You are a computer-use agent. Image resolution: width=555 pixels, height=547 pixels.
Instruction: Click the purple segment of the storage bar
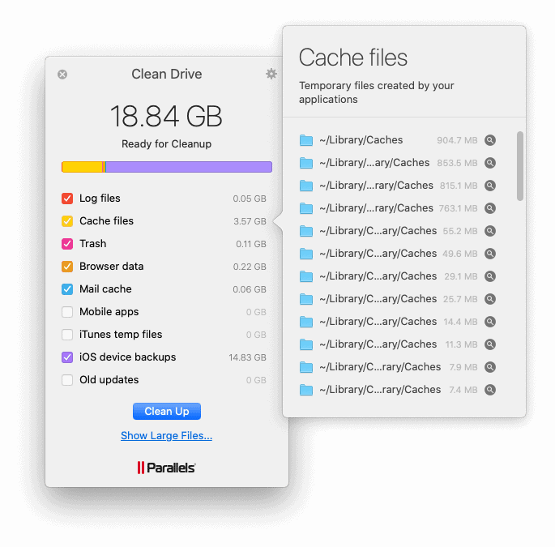pyautogui.click(x=188, y=167)
